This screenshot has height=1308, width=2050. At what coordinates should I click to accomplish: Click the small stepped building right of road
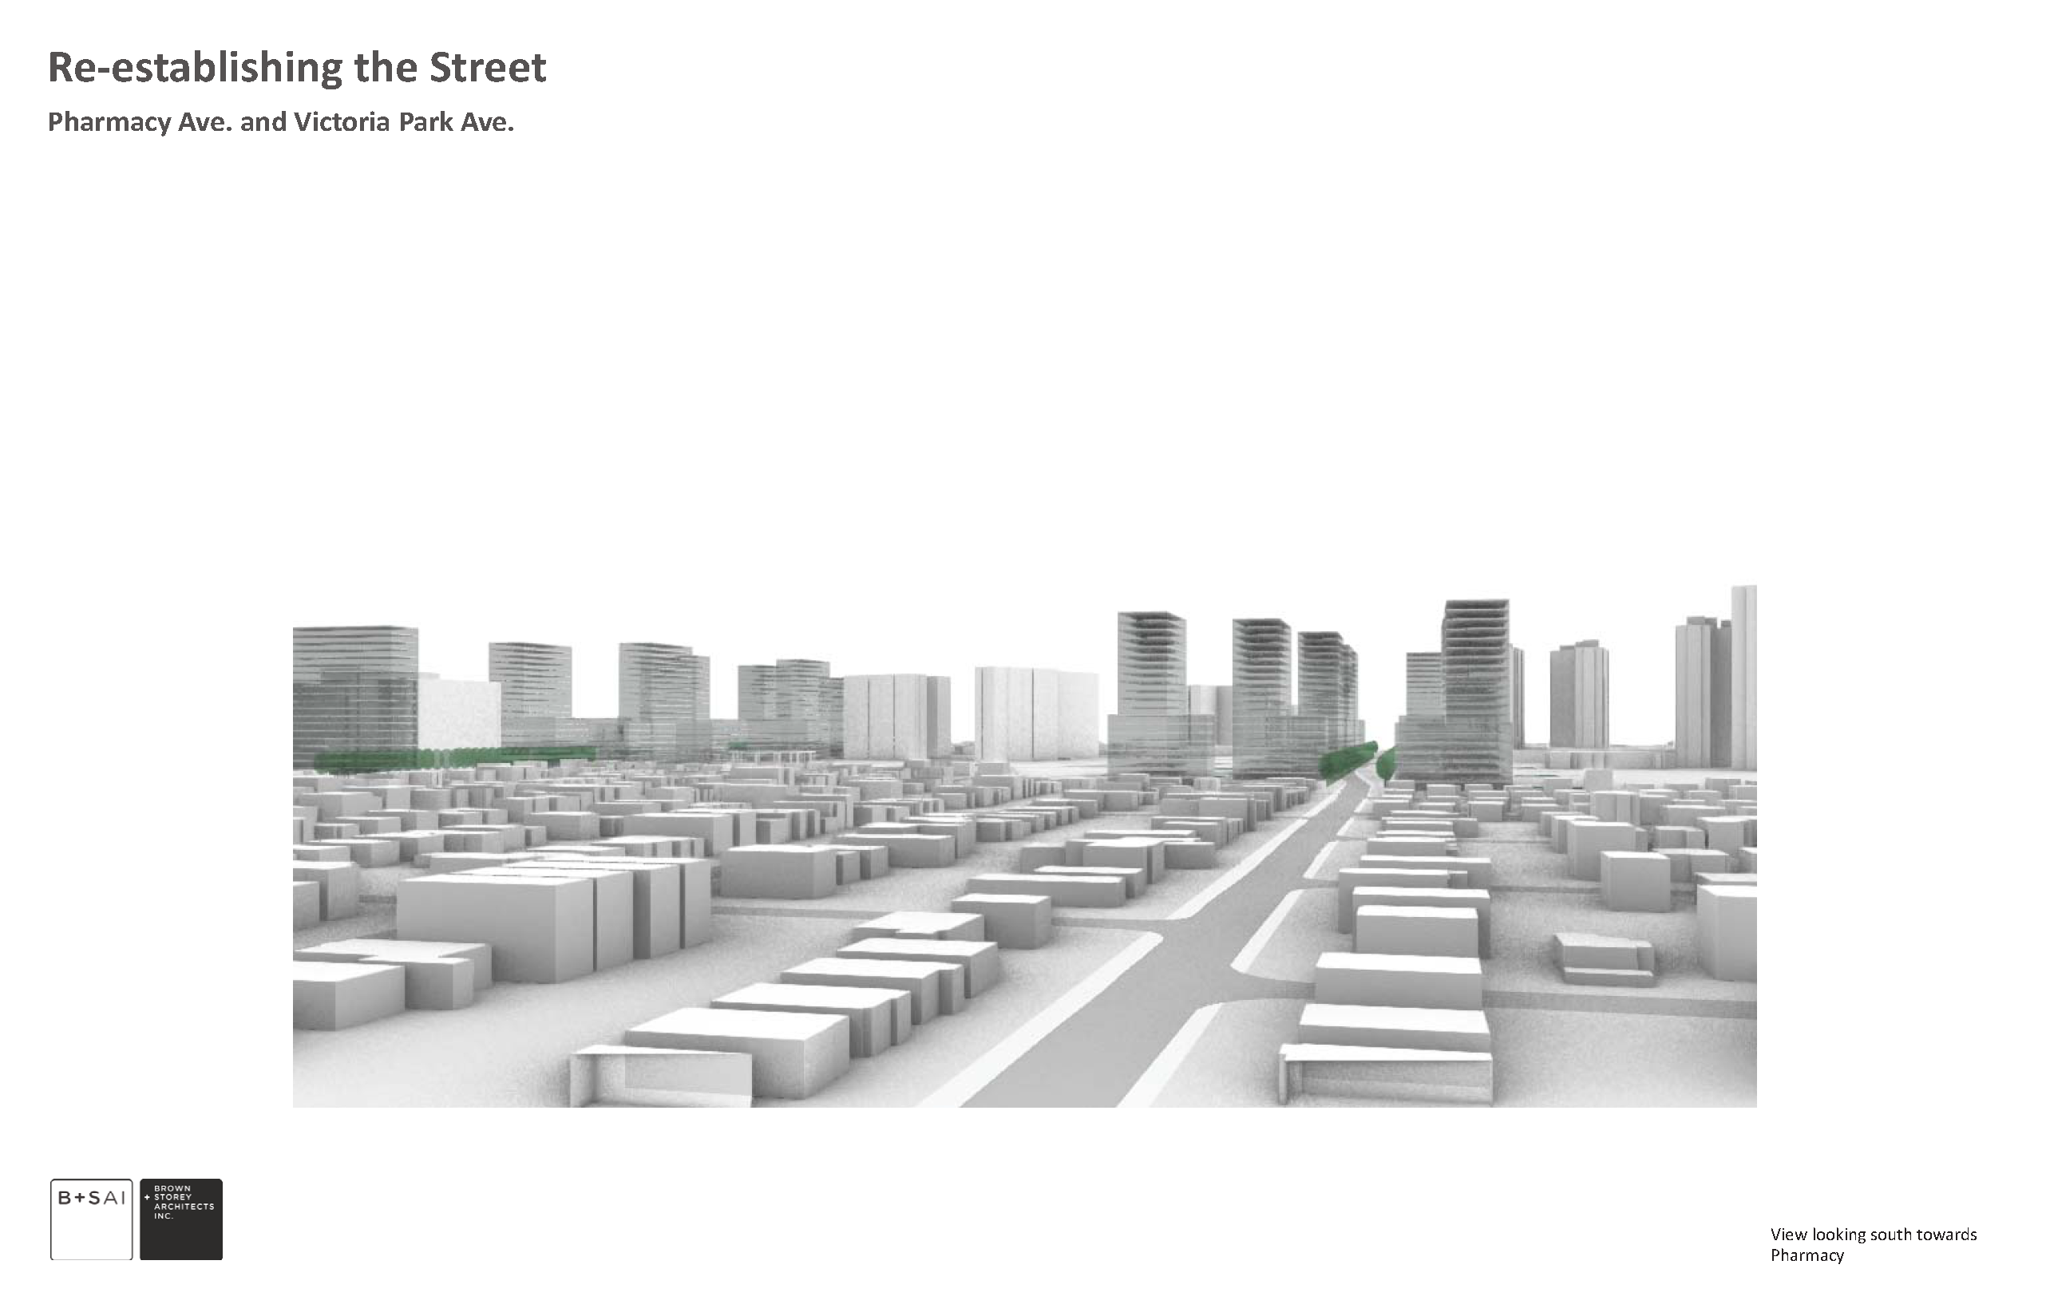click(1605, 958)
